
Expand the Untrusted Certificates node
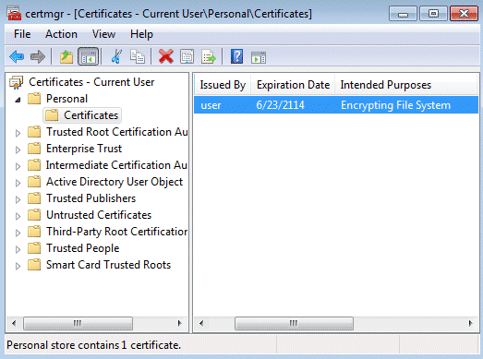tap(18, 216)
